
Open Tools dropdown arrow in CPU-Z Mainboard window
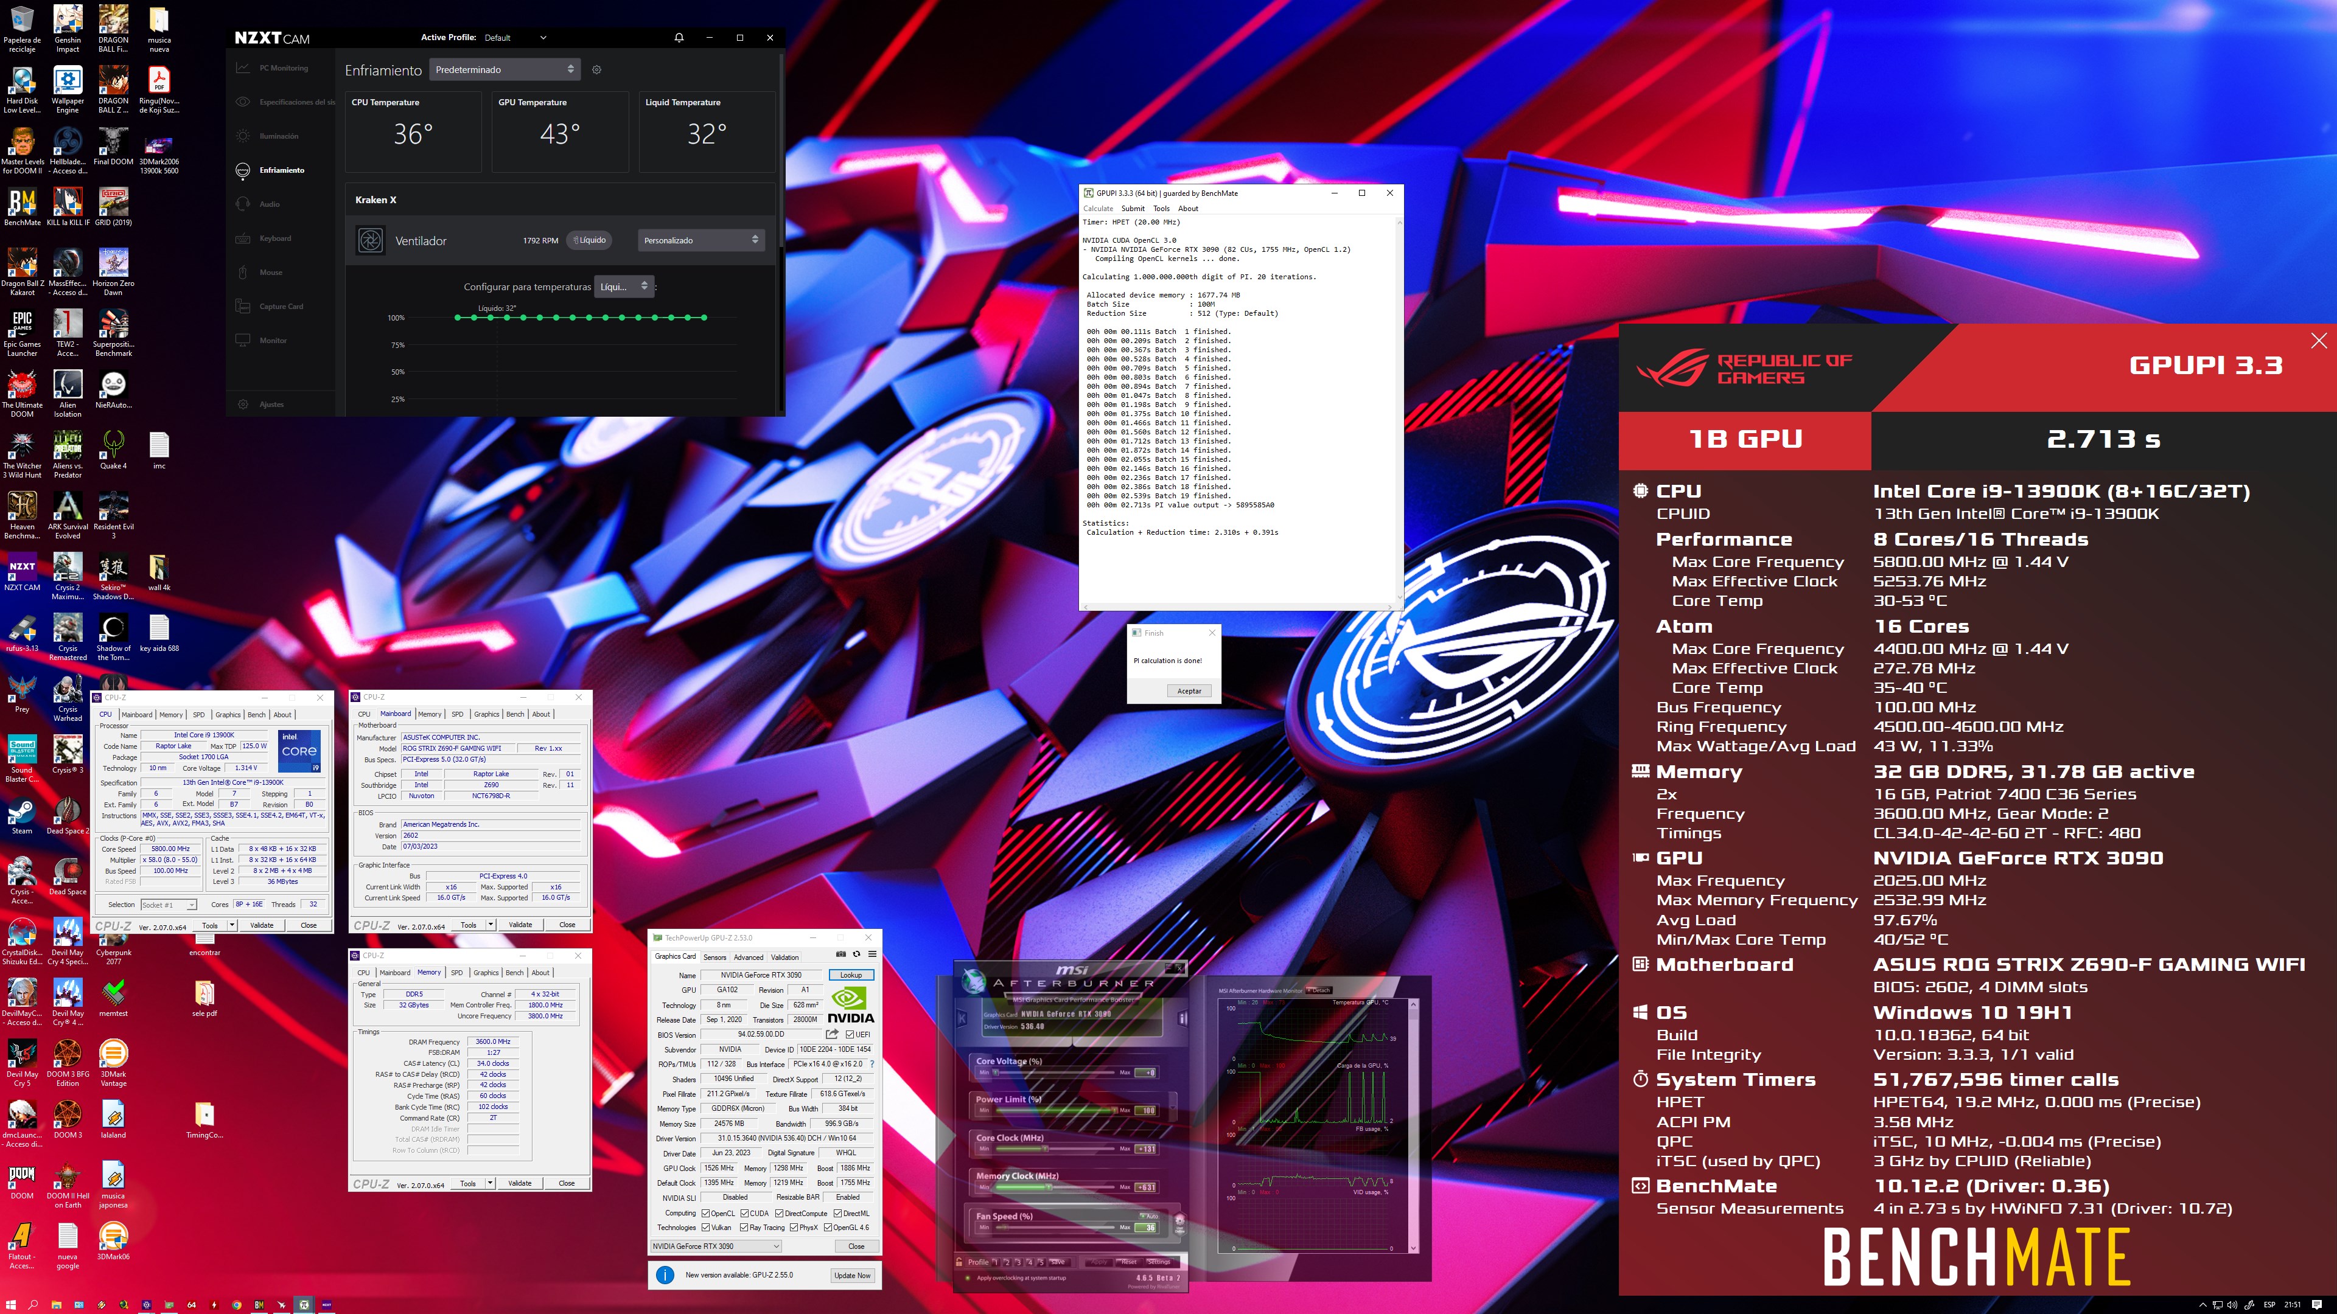[x=491, y=925]
